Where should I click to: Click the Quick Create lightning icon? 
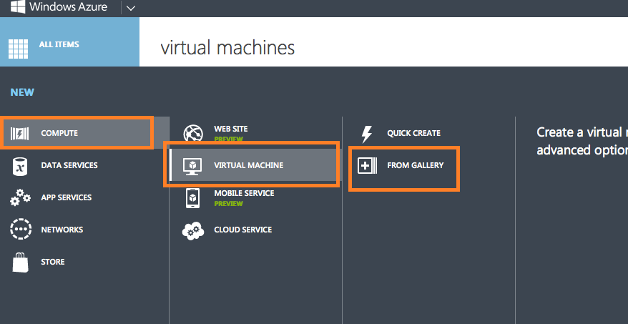[x=366, y=134]
